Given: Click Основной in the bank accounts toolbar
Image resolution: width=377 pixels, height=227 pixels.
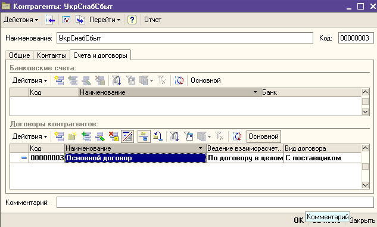Looking at the screenshot, I should pyautogui.click(x=205, y=80).
